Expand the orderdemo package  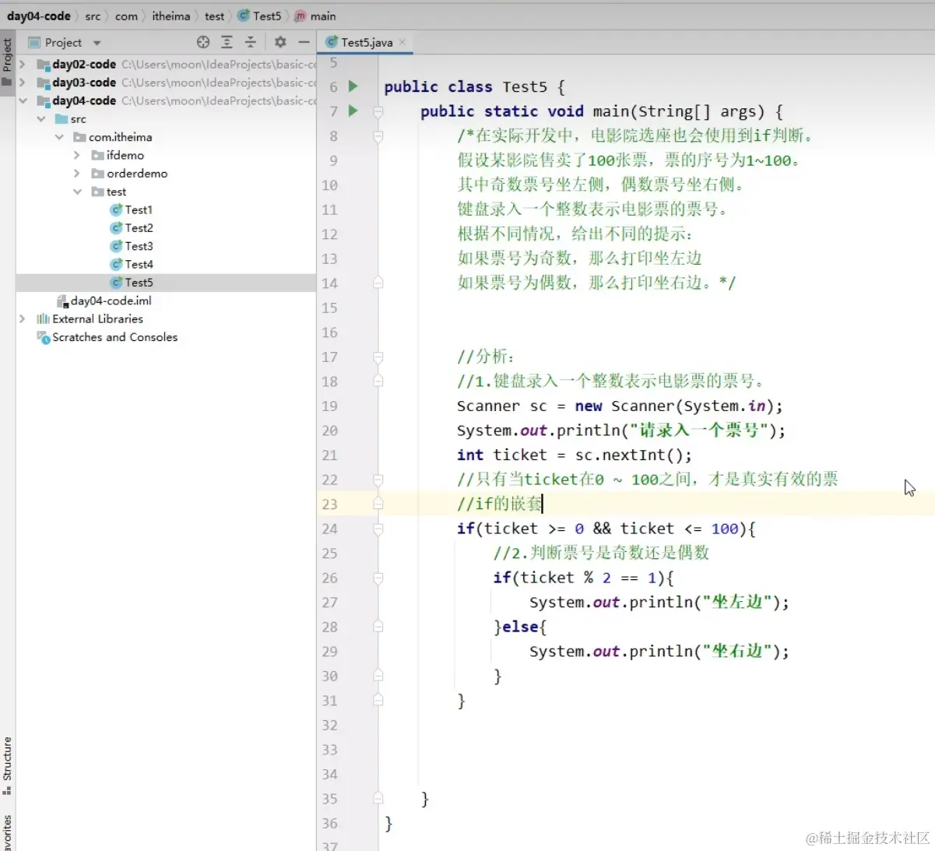[77, 173]
